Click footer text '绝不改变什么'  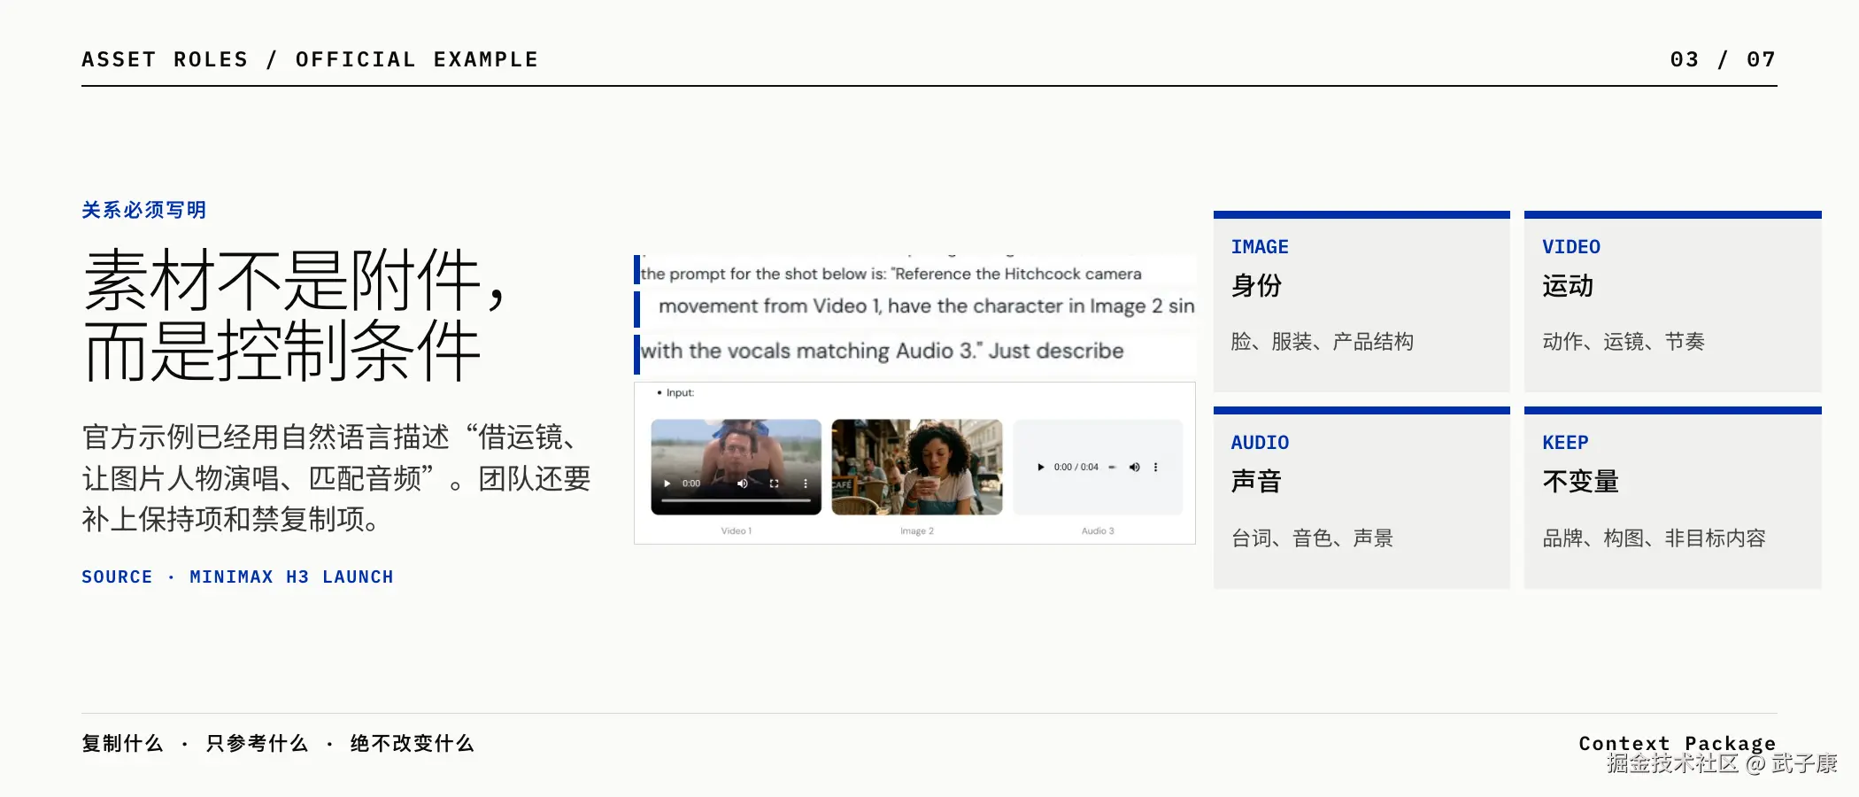point(412,744)
